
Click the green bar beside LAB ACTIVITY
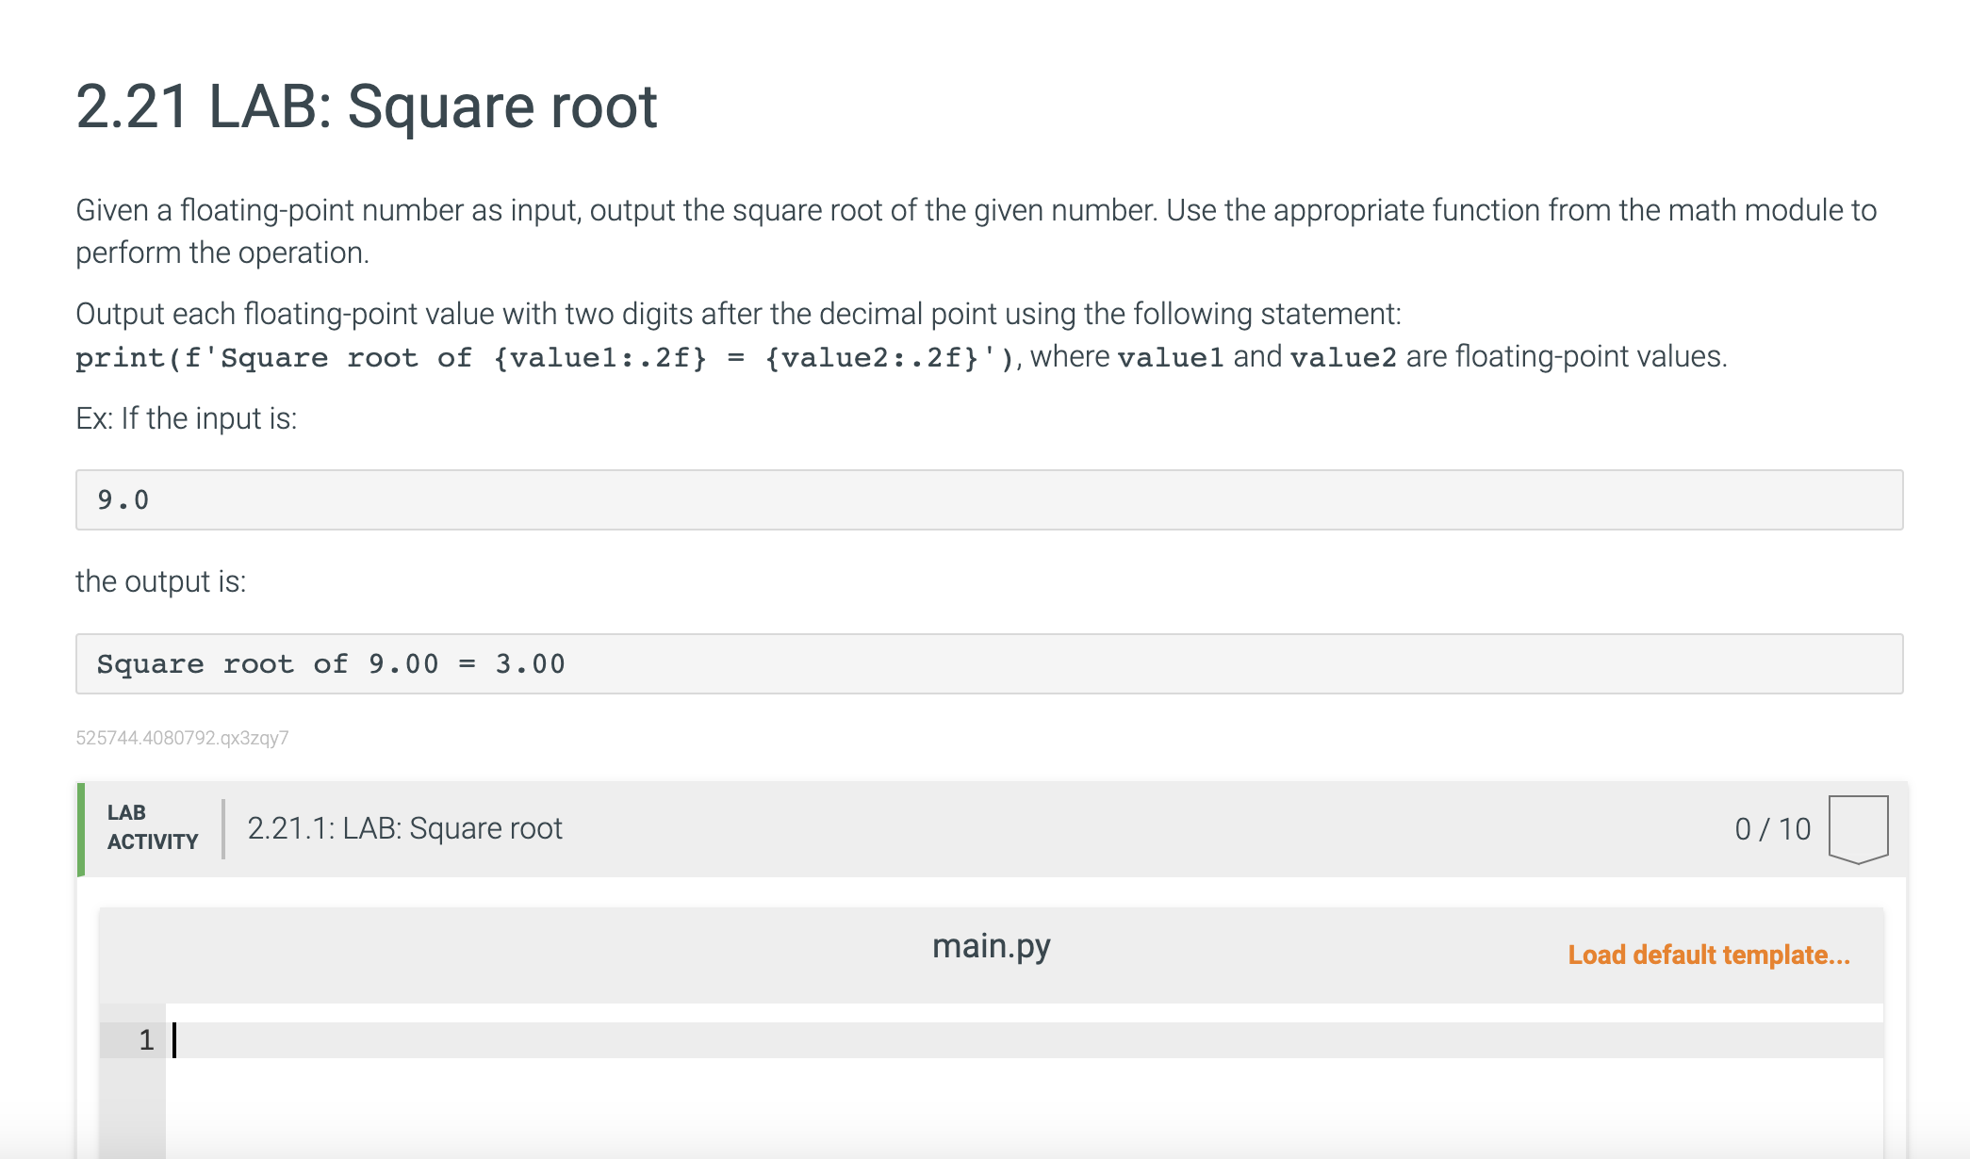(x=81, y=829)
